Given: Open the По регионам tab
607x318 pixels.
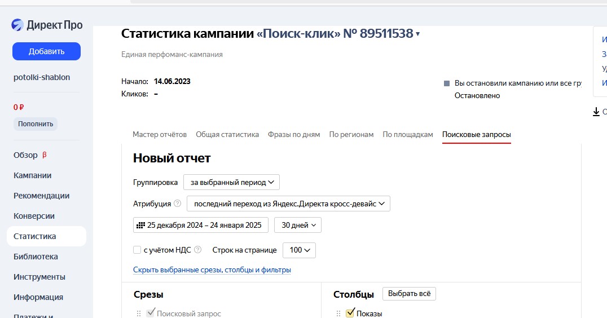Looking at the screenshot, I should [351, 134].
